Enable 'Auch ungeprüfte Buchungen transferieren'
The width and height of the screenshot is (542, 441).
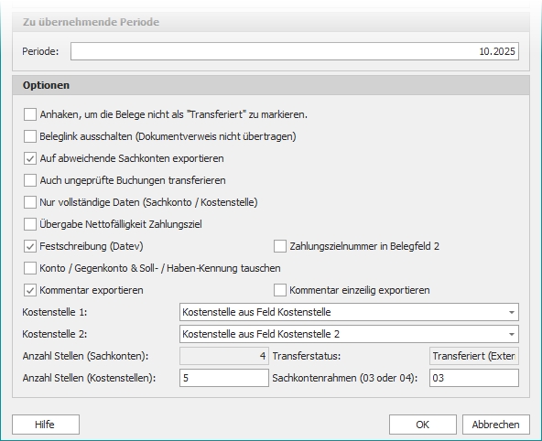[30, 180]
